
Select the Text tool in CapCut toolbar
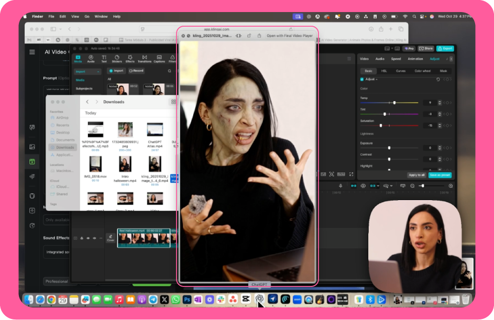104,59
